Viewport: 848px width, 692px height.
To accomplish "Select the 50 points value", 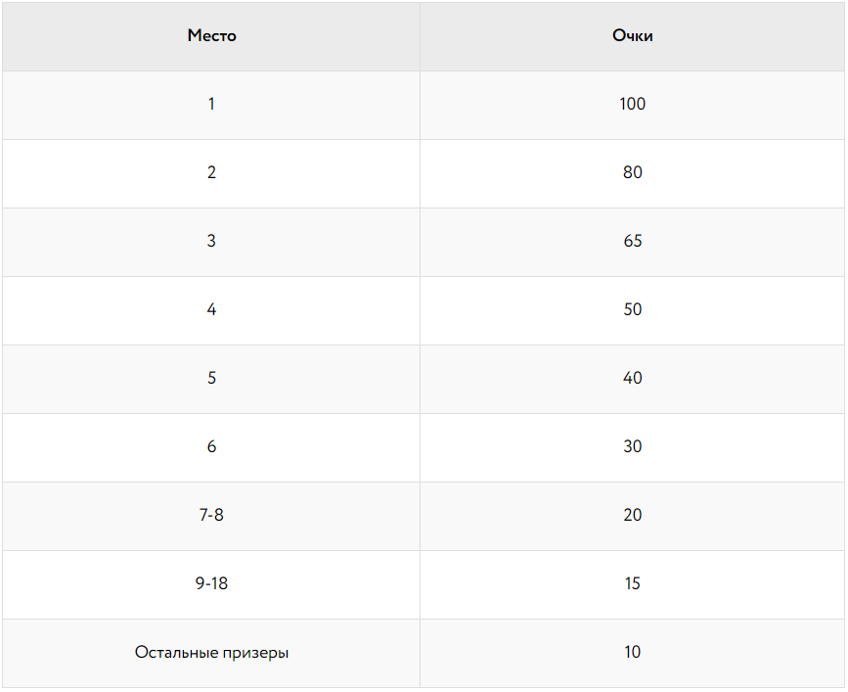I will (633, 309).
